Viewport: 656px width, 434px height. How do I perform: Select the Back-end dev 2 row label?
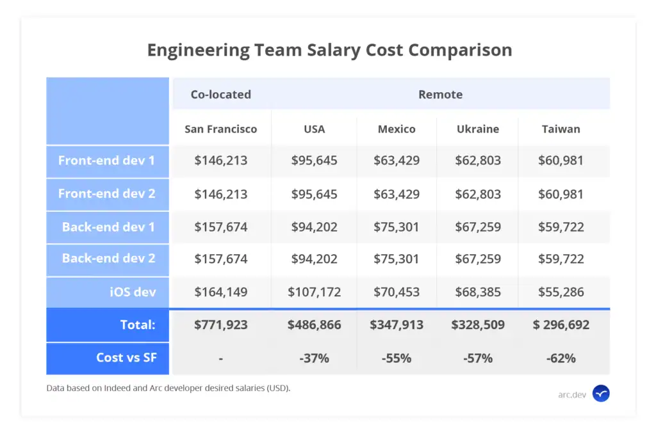coord(108,259)
